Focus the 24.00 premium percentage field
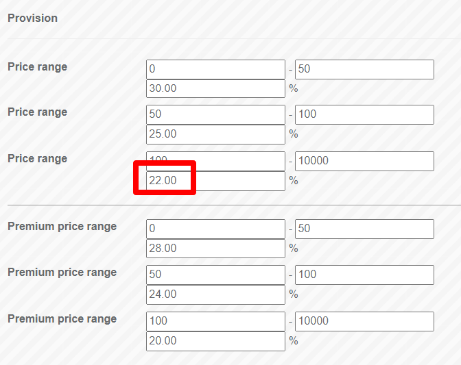The width and height of the screenshot is (461, 365). point(215,294)
